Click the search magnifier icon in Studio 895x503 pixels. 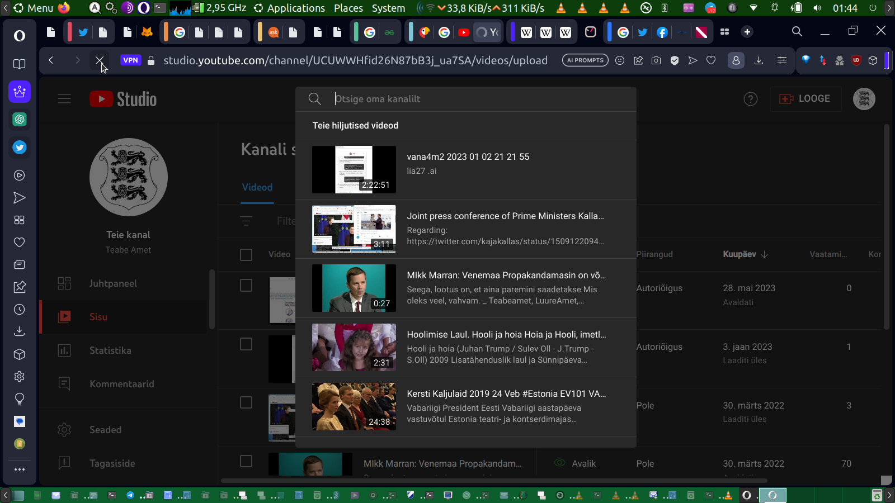(315, 99)
